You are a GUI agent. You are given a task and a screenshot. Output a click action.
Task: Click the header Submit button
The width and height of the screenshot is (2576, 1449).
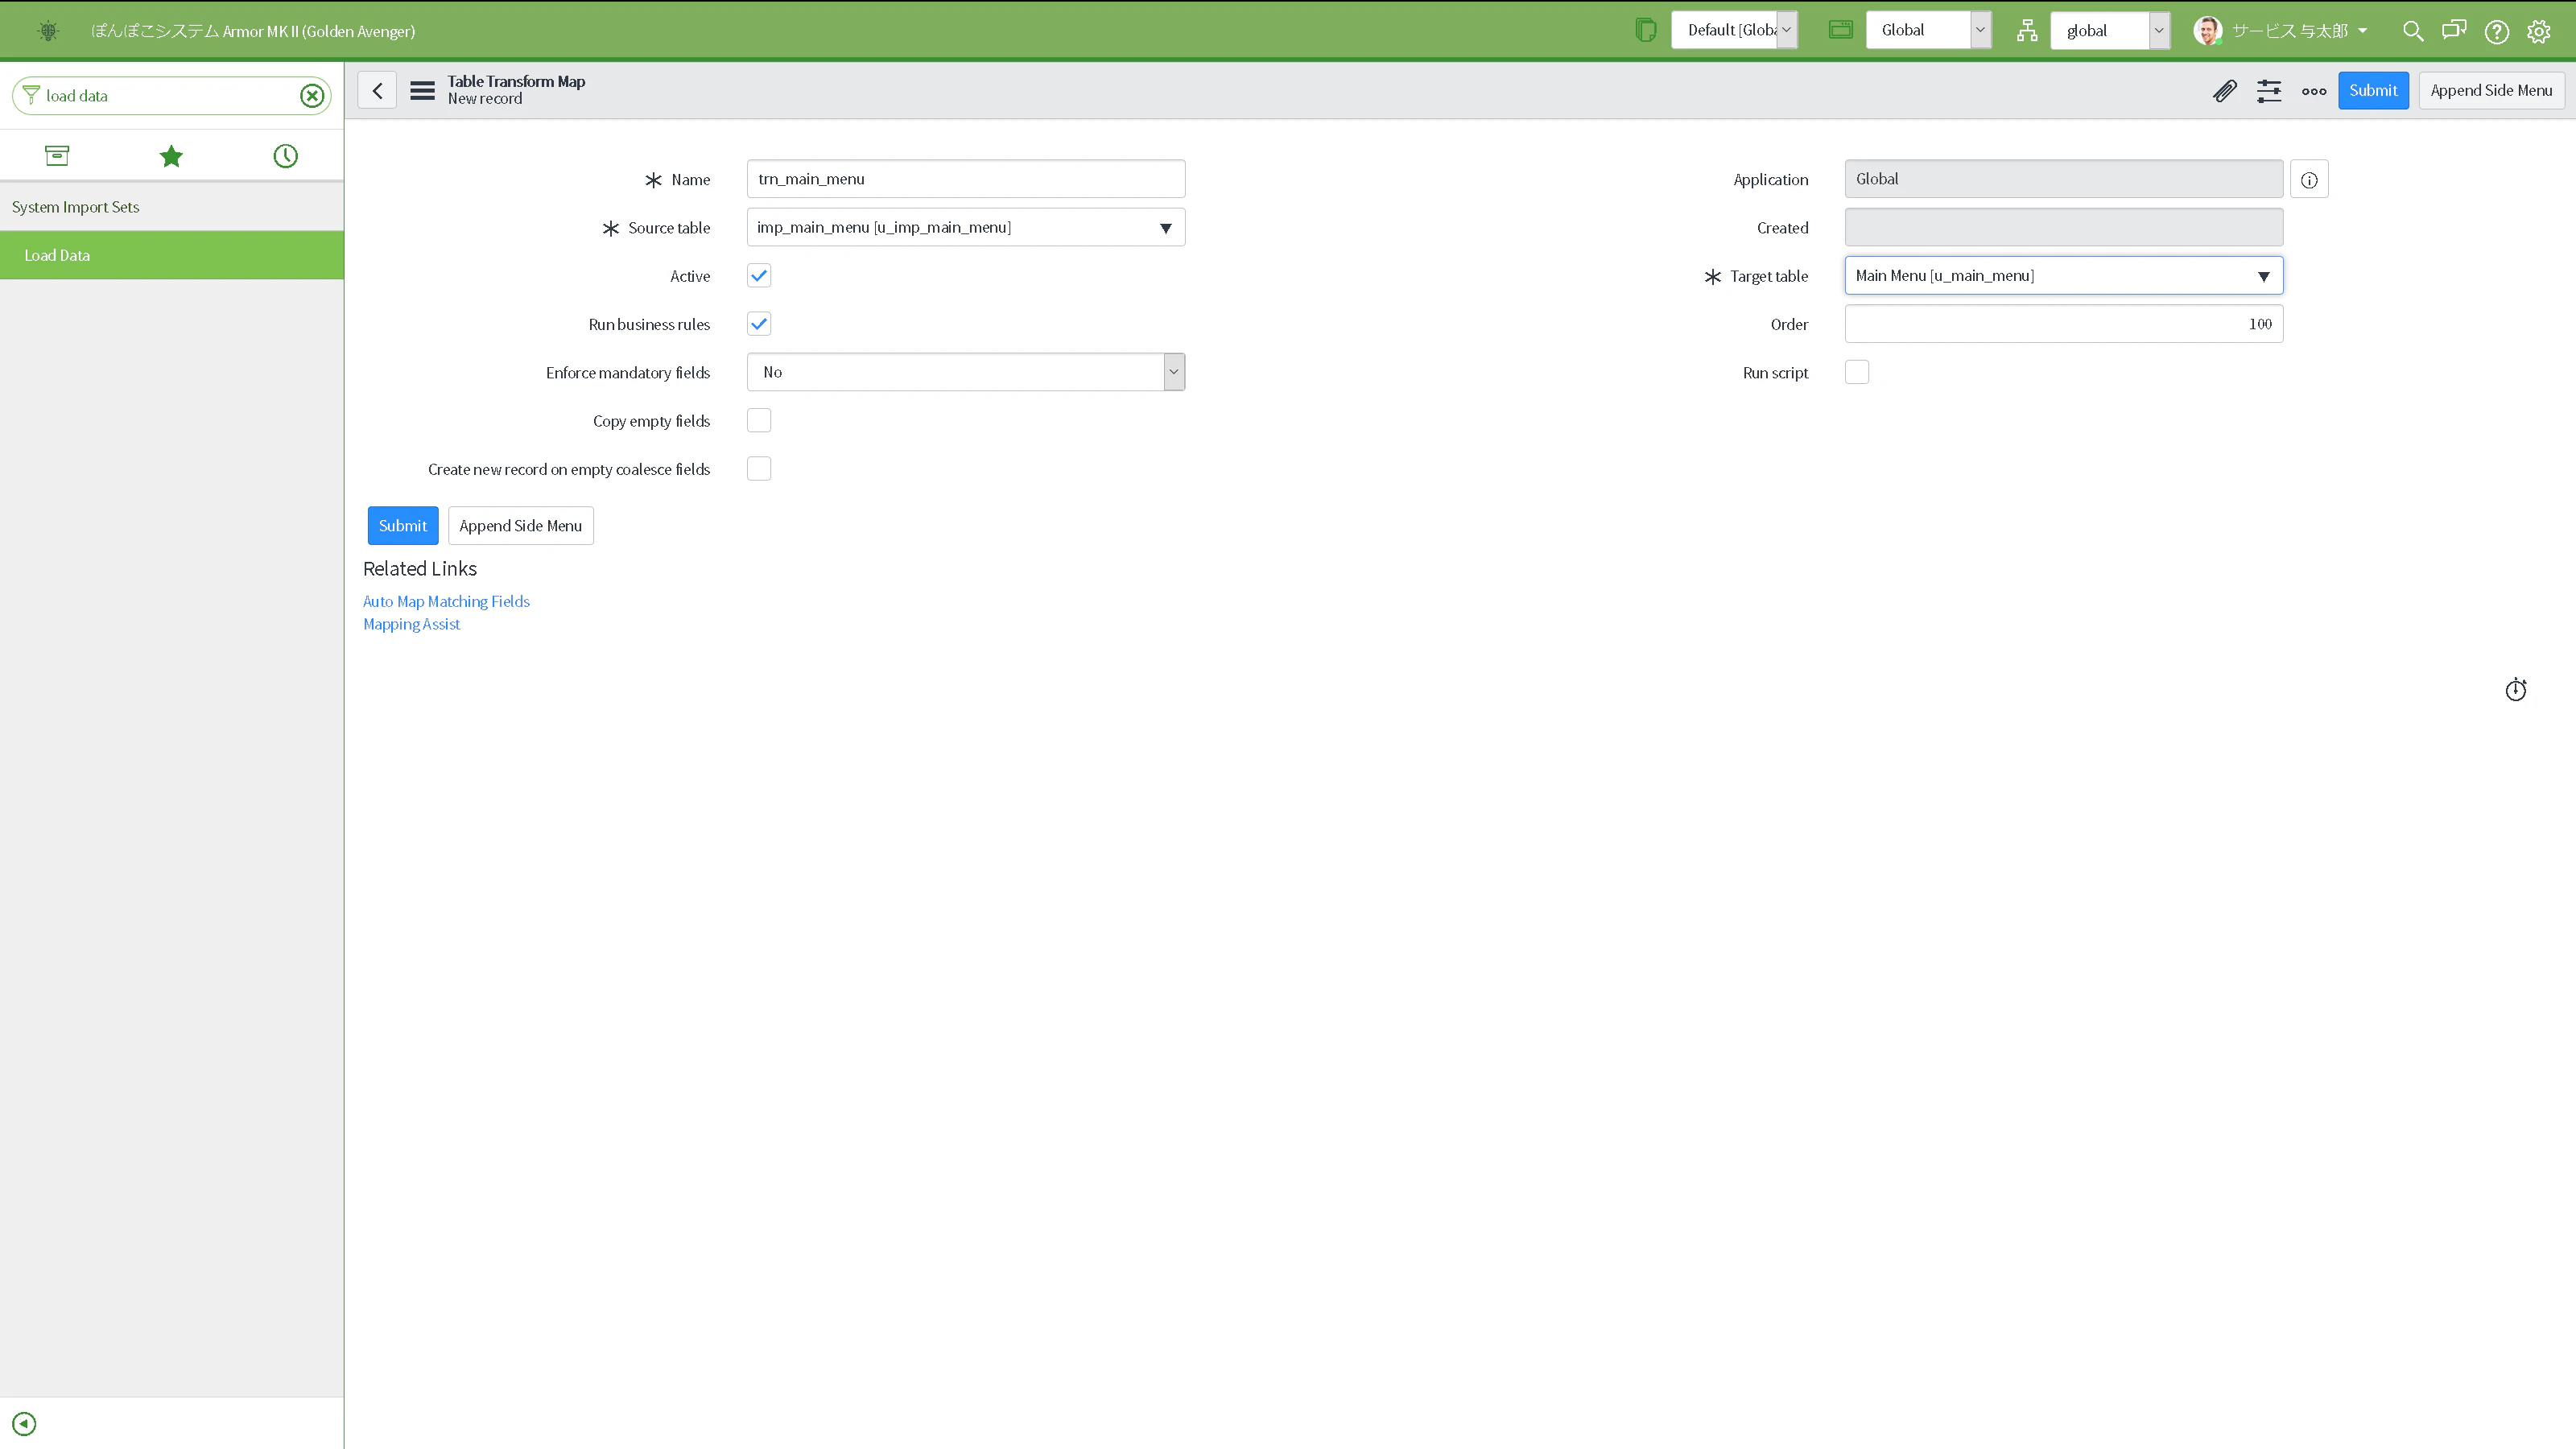(2373, 91)
